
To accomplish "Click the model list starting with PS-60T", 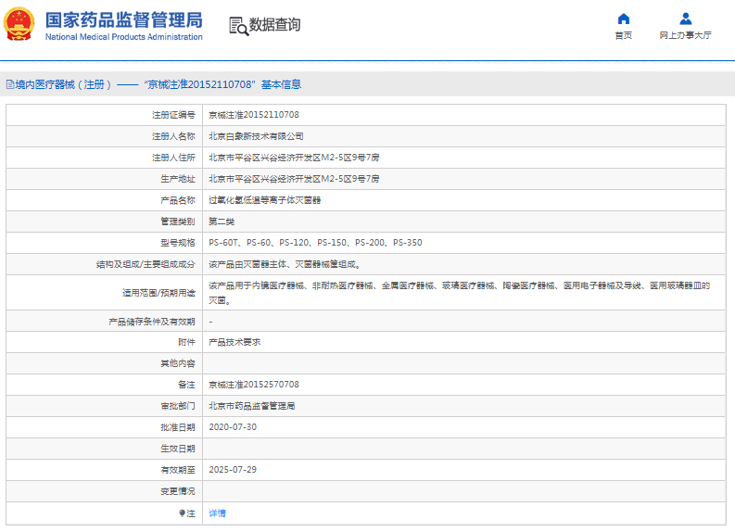I will [315, 243].
